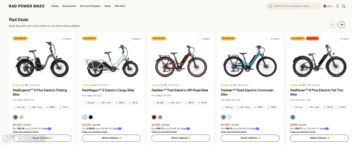Click the US flag icon
Image resolution: width=352 pixels, height=145 pixels.
pos(325,6)
